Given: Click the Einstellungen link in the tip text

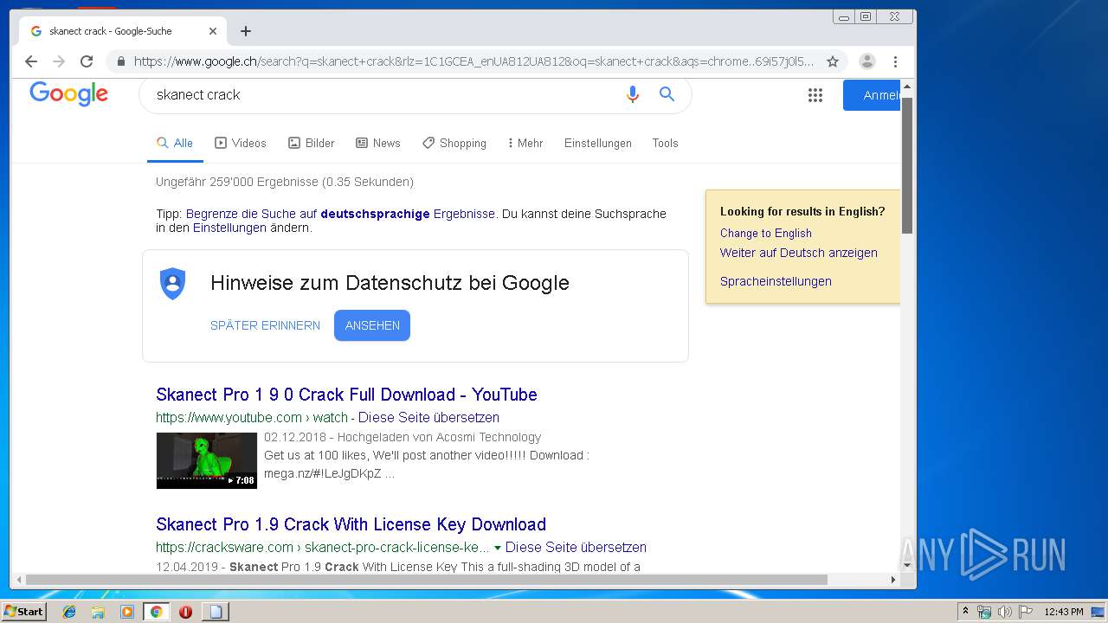Looking at the screenshot, I should point(229,228).
